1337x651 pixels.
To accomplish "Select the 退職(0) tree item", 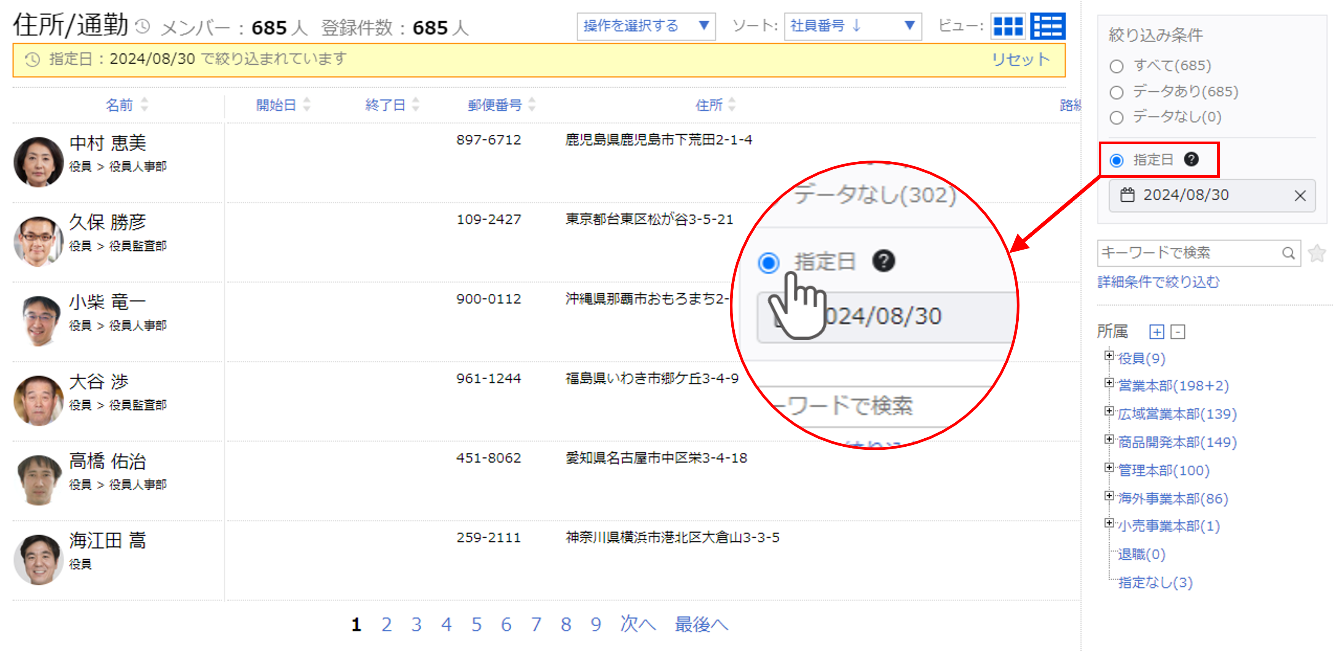I will [x=1141, y=554].
